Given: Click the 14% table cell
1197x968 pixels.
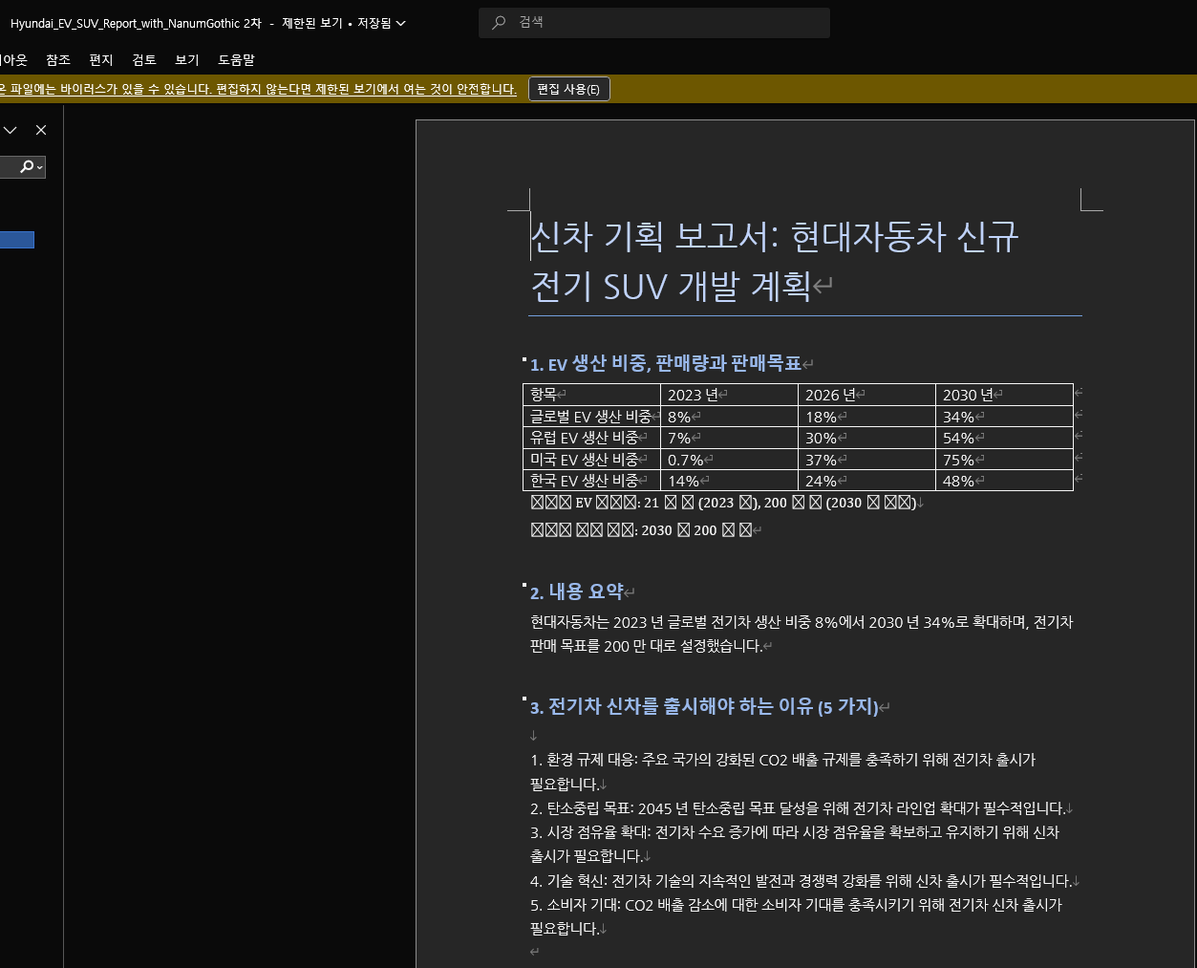Looking at the screenshot, I should coord(729,481).
